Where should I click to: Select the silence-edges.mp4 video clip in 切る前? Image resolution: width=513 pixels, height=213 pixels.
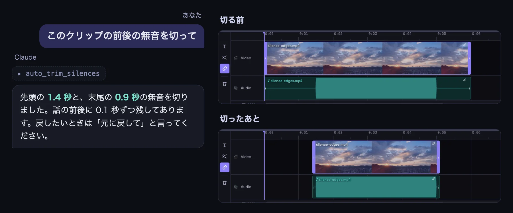pos(368,58)
